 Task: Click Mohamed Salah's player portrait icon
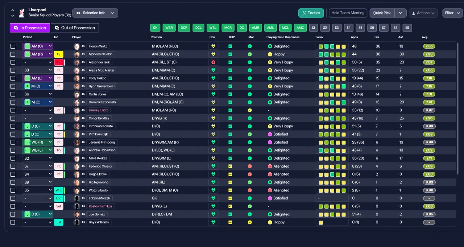pyautogui.click(x=76, y=54)
